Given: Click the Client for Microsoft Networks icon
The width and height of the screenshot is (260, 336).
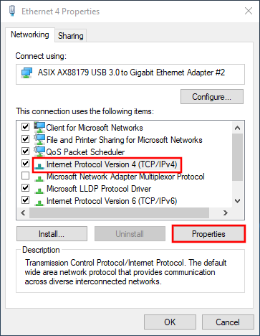Looking at the screenshot, I should coord(39,127).
